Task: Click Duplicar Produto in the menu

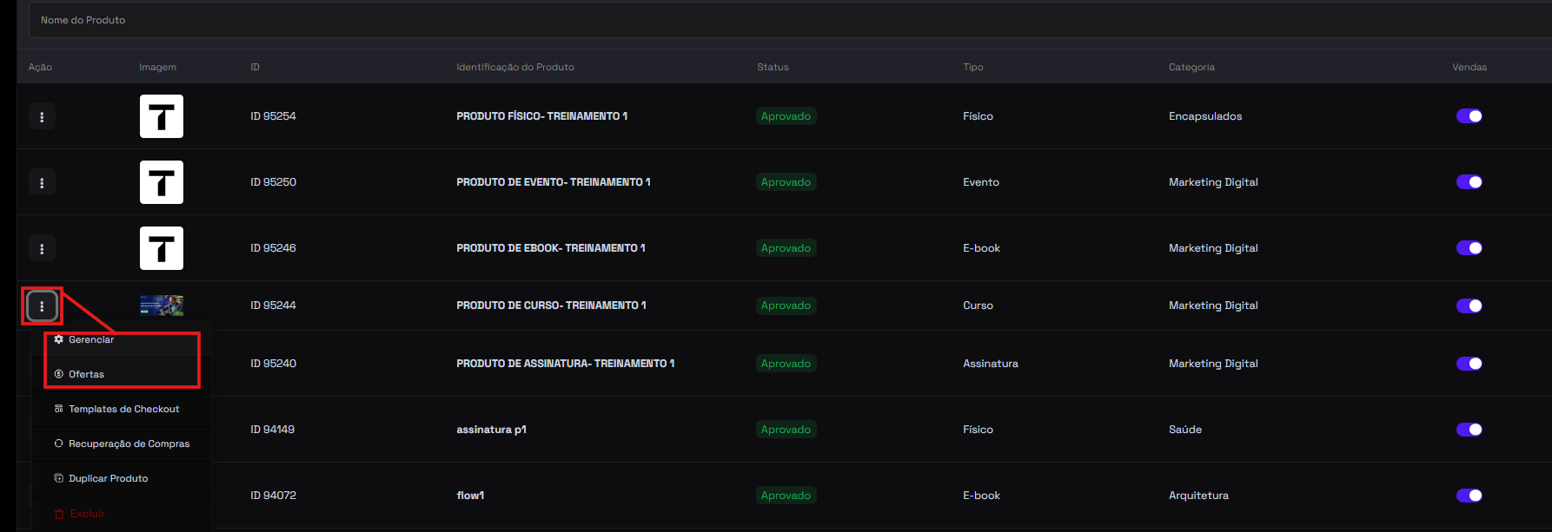Action: (x=108, y=479)
